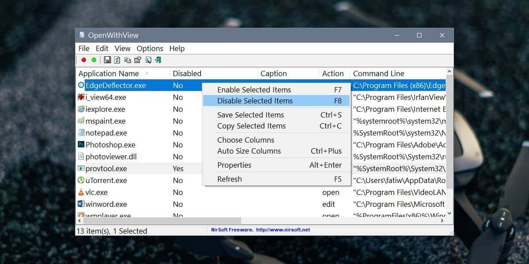
Task: Open the View menu
Action: [x=123, y=48]
